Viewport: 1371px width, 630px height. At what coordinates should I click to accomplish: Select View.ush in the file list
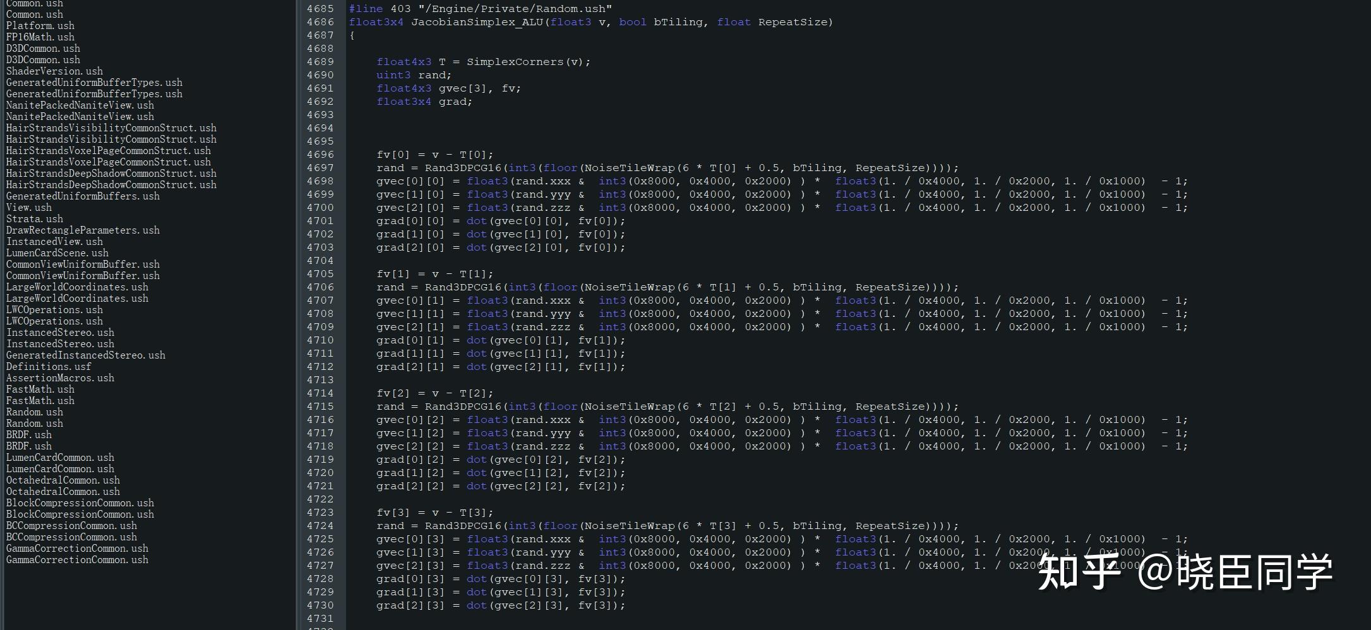(29, 208)
